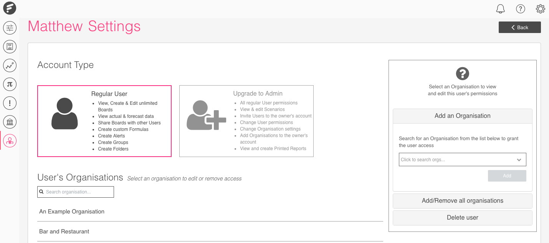Open the notifications bell

coord(501,8)
